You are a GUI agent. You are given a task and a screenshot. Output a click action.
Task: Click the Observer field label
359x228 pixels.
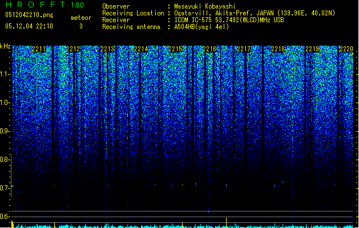(116, 6)
